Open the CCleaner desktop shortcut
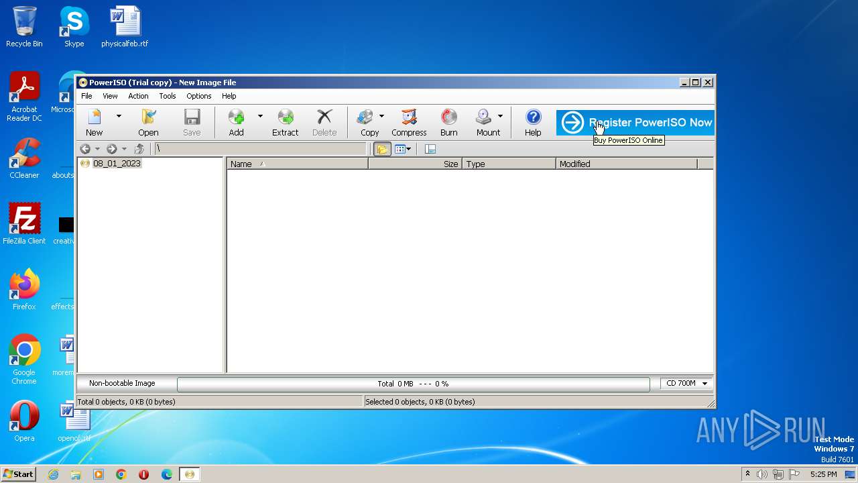This screenshot has width=858, height=483. [x=24, y=158]
